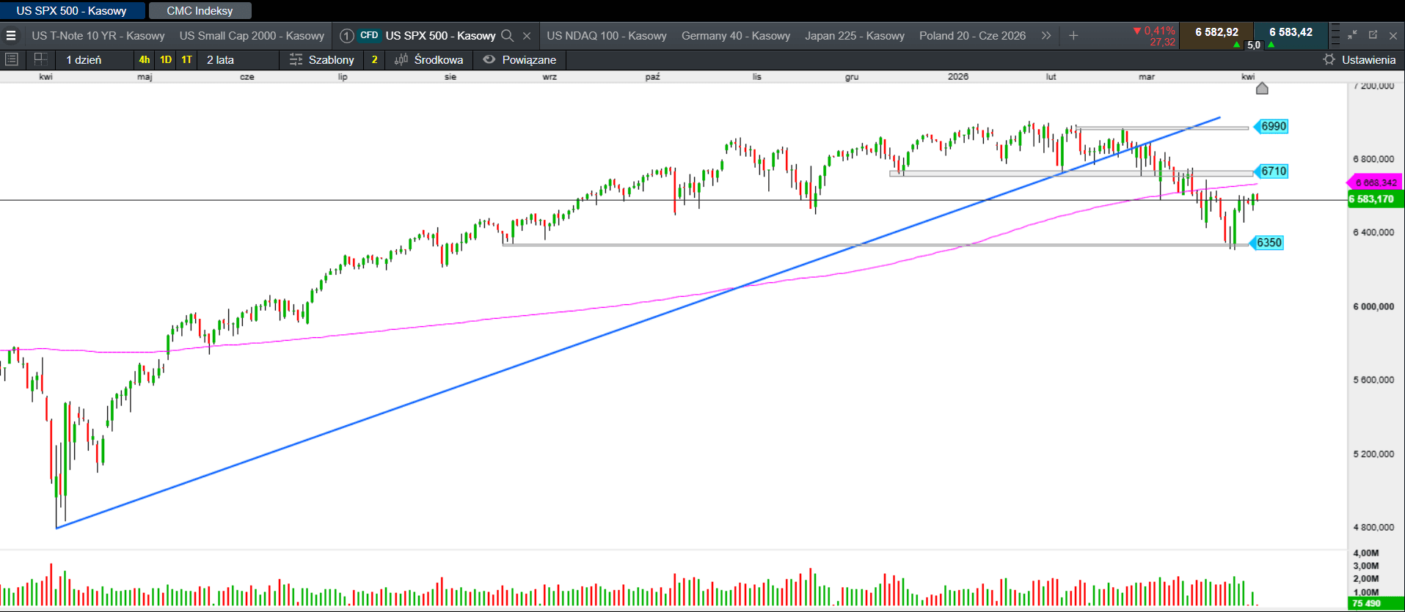Click the 6990 price level label

pos(1273,126)
